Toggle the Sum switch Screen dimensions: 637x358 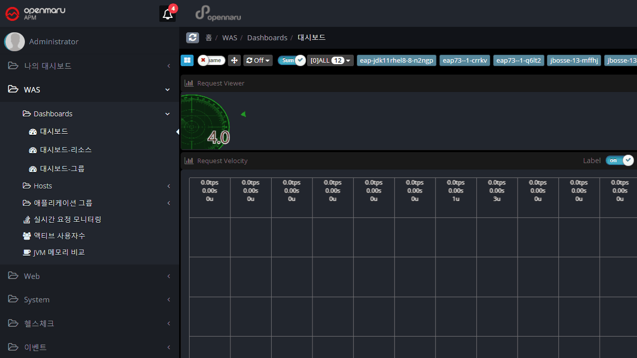click(292, 60)
